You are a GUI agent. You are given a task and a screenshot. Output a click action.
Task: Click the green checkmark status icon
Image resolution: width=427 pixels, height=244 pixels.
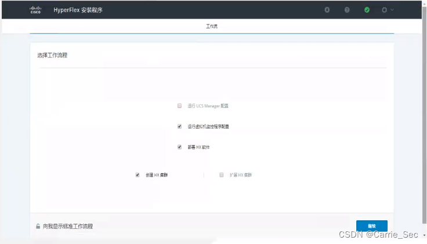click(367, 10)
